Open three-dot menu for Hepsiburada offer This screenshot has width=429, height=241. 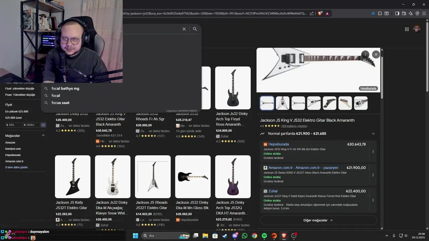373,152
